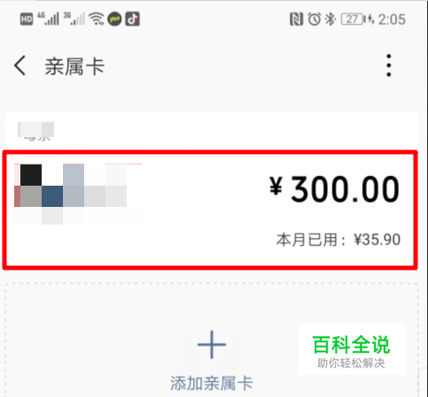Tap the 亲属卡 page title
This screenshot has width=428, height=397.
pyautogui.click(x=74, y=66)
